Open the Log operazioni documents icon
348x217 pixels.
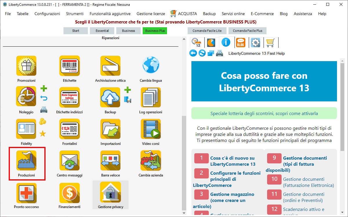[x=151, y=97]
